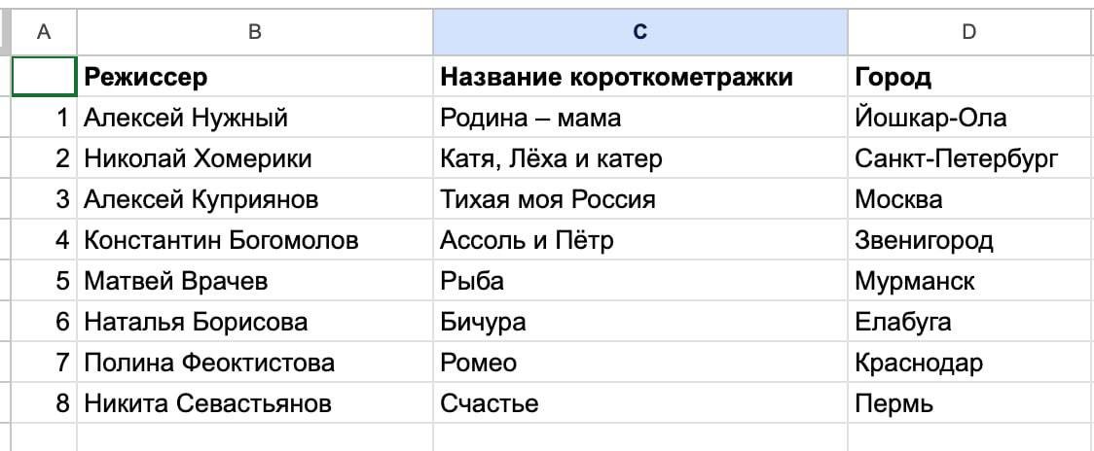This screenshot has height=451, width=1094.
Task: Click the empty selected cell A1
Action: [x=44, y=77]
